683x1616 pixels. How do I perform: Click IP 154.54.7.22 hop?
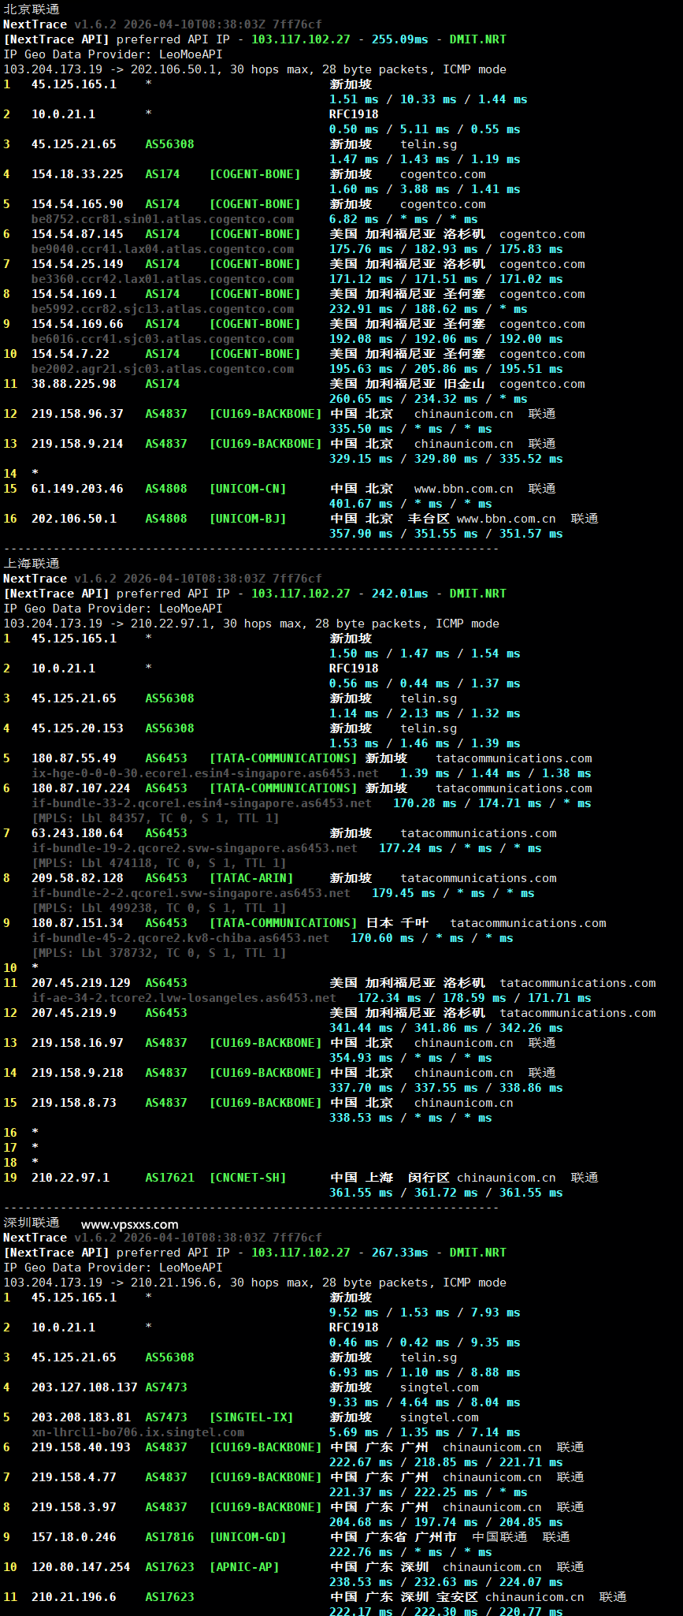70,354
